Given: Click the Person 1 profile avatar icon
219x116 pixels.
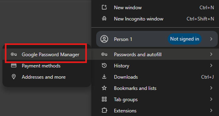Looking at the screenshot, I should [104, 39].
